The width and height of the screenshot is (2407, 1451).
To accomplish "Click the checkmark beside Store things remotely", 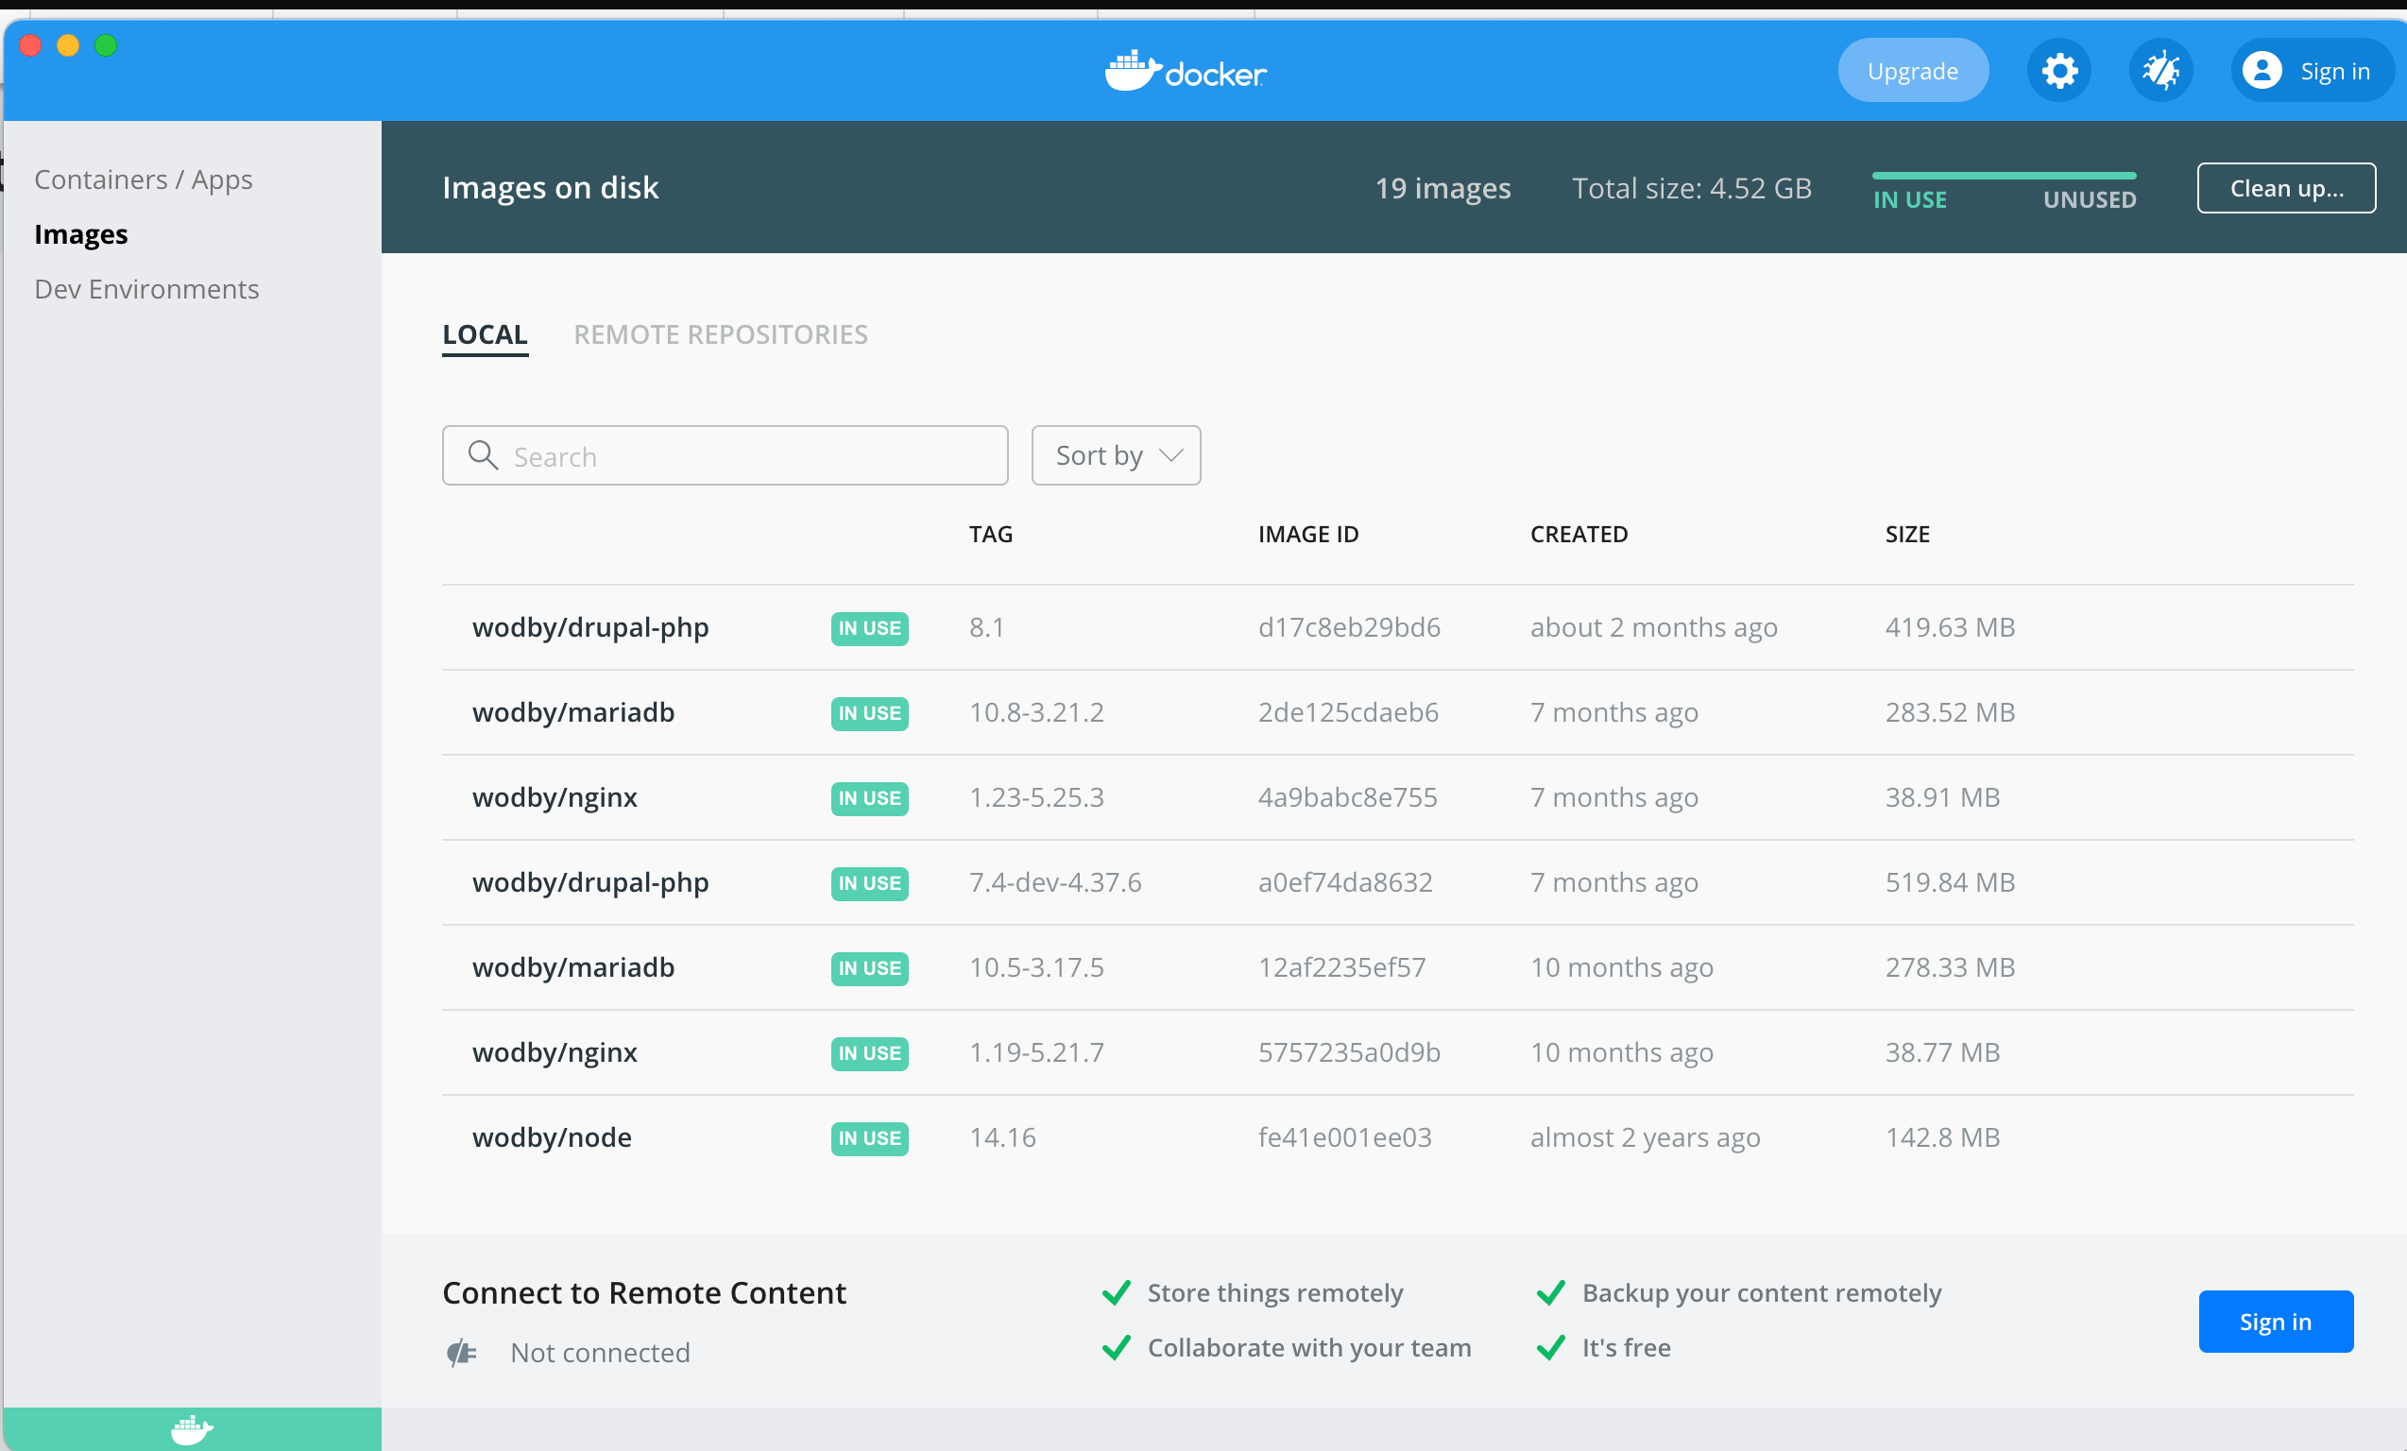I will (1117, 1292).
